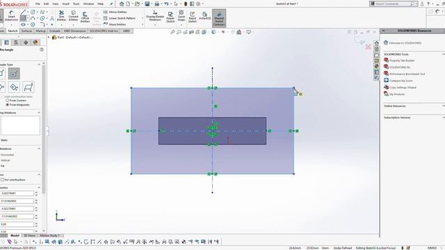Activate the Rectangle sketch tool in ribbon
The image size is (445, 250).
click(x=23, y=18)
